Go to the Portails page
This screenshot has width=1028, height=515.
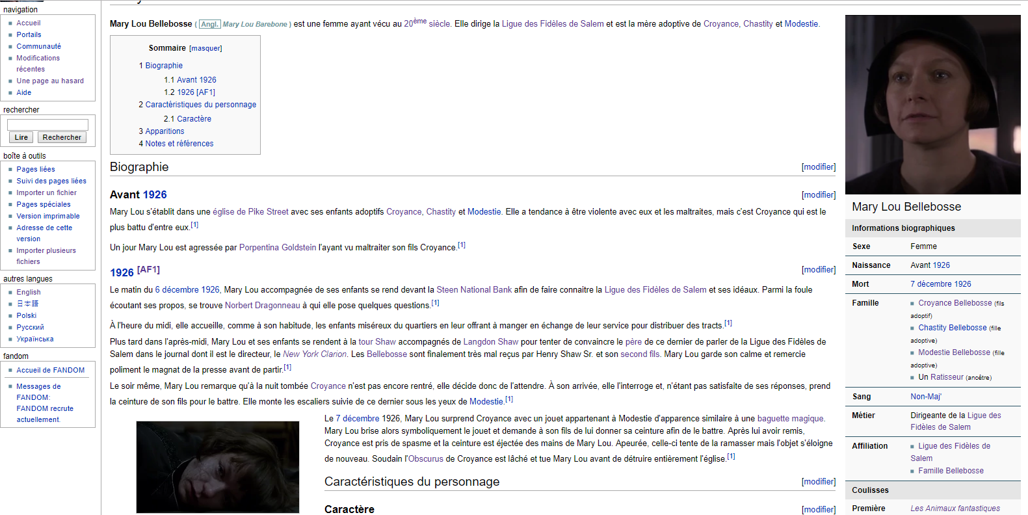[29, 34]
